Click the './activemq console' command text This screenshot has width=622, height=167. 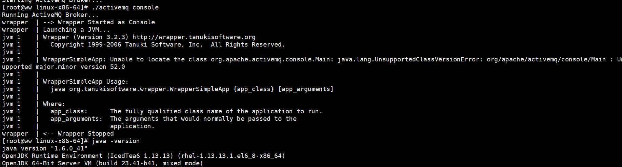[x=125, y=7]
